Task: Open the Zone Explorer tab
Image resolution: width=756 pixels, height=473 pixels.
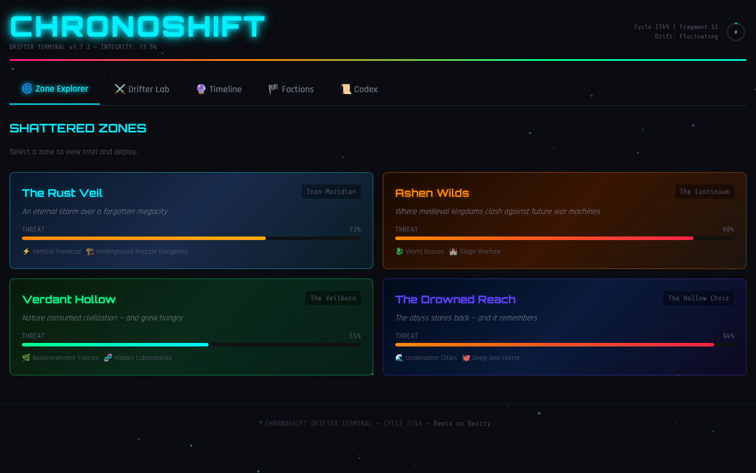Action: [x=55, y=89]
